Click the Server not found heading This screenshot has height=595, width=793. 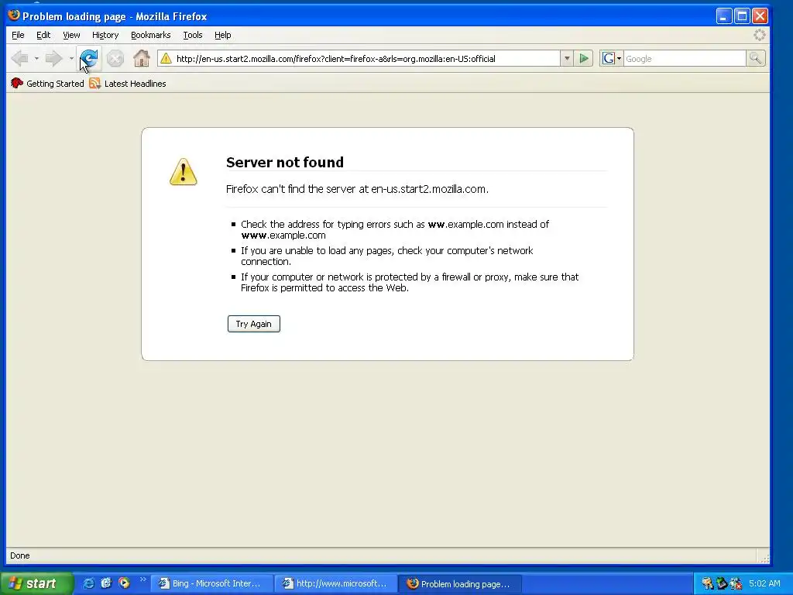[285, 162]
